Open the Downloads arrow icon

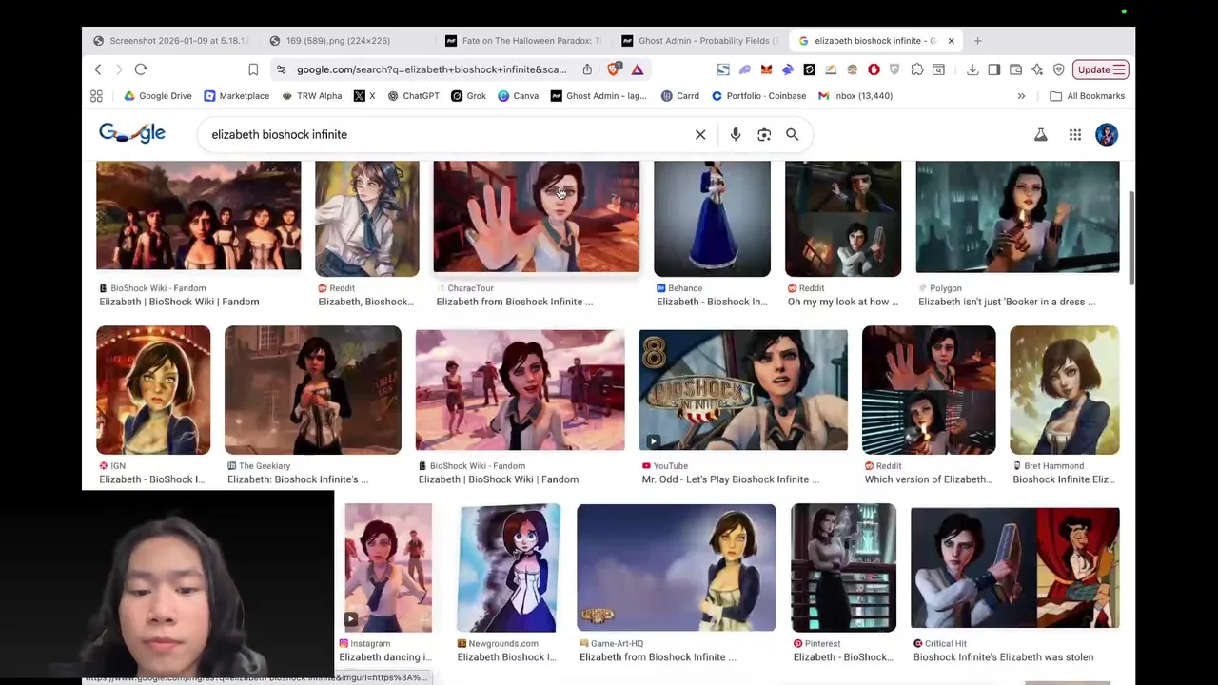972,69
